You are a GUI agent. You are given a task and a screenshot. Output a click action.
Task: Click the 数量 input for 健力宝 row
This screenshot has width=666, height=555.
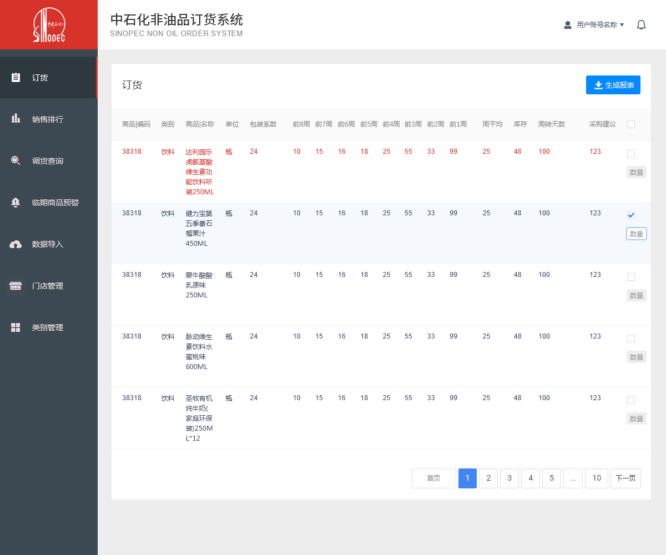coord(637,234)
